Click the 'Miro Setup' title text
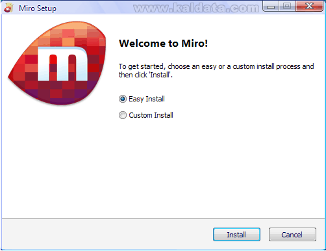Image resolution: width=326 pixels, height=251 pixels. [x=38, y=8]
